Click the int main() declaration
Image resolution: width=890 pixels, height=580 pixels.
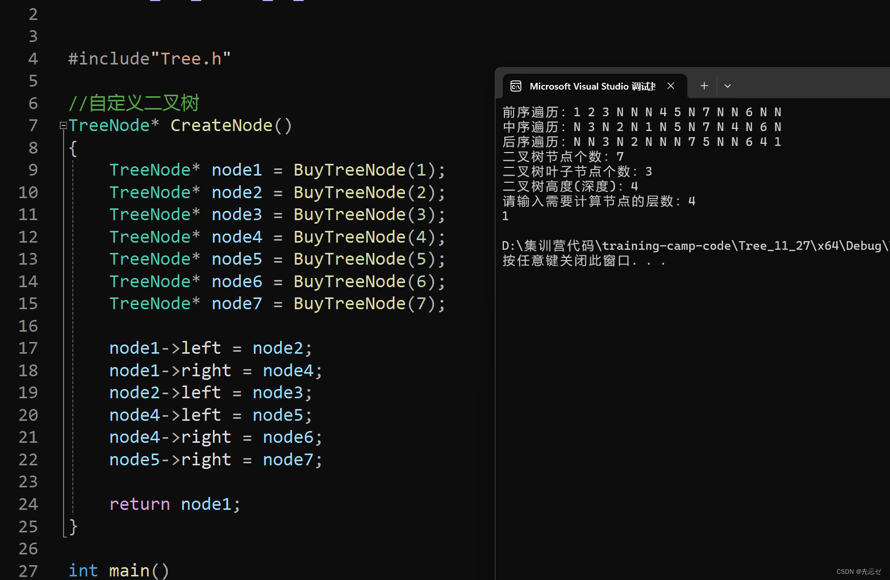118,570
